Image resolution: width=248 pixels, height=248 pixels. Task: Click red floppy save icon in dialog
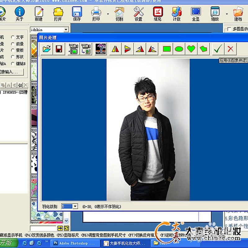[59, 49]
